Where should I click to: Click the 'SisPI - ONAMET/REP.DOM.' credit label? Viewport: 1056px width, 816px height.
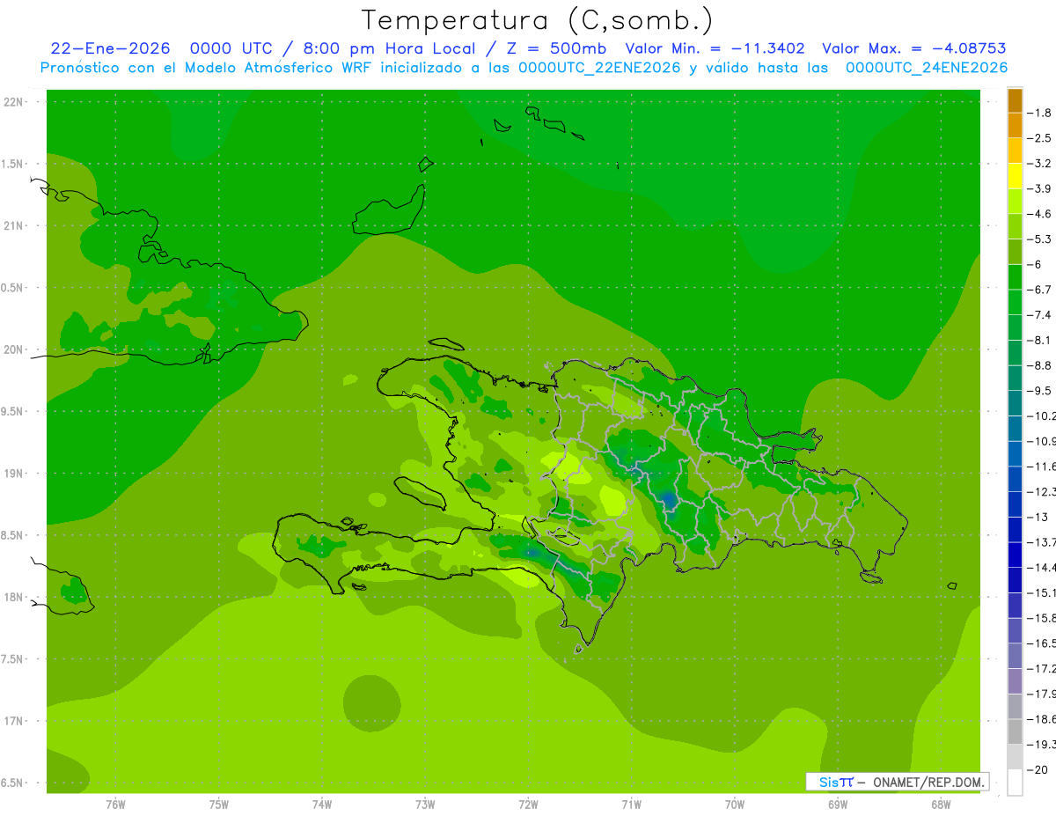897,782
